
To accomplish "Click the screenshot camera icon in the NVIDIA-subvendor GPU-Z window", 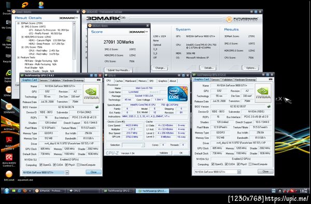I will click(271, 79).
